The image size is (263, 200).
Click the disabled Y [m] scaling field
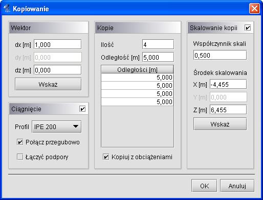(228, 97)
